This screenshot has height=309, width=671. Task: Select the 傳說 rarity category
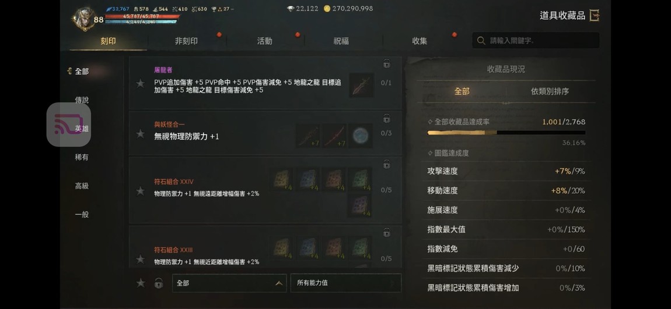[82, 100]
